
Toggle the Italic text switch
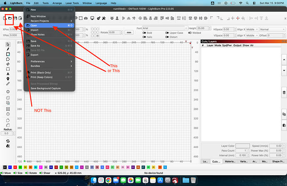click(x=144, y=37)
